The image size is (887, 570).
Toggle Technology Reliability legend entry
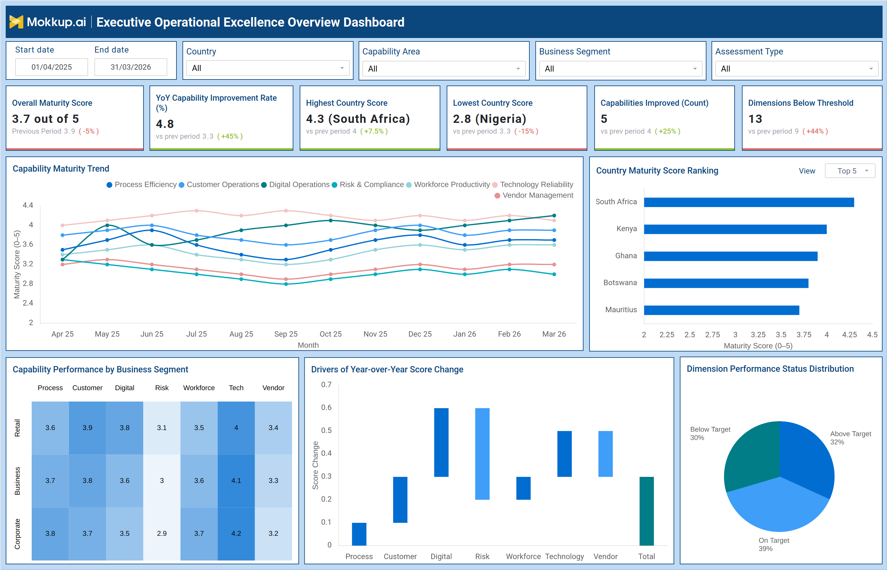532,185
